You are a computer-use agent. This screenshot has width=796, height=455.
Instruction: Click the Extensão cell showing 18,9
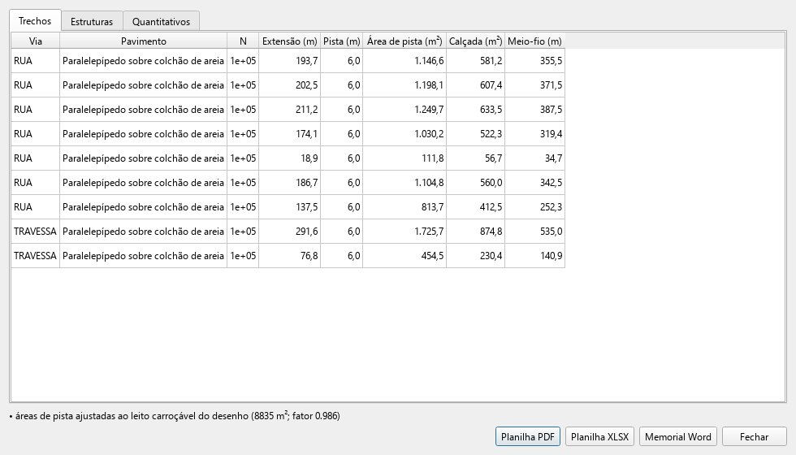[289, 158]
